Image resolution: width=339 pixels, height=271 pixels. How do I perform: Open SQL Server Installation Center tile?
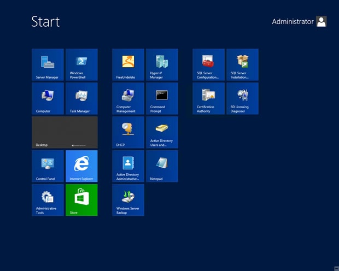click(x=243, y=64)
